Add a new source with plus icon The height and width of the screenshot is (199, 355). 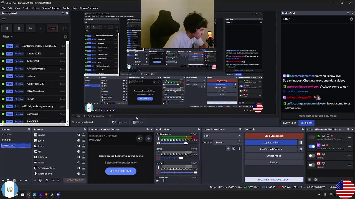tap(35, 180)
